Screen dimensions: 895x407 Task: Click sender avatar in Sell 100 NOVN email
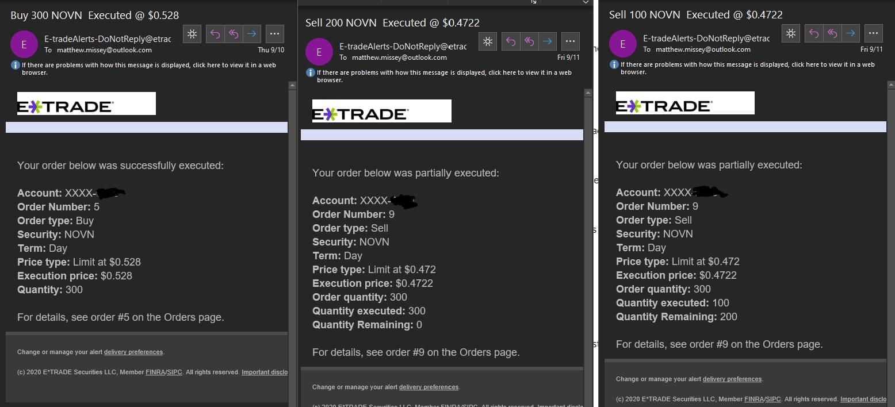tap(623, 44)
